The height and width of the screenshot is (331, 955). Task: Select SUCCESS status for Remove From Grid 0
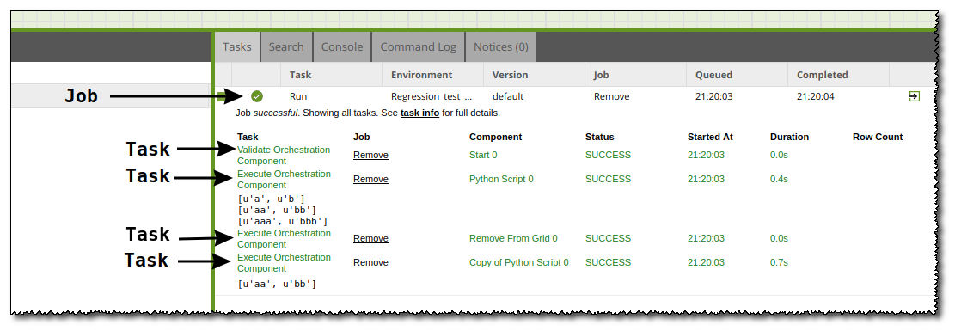[608, 238]
